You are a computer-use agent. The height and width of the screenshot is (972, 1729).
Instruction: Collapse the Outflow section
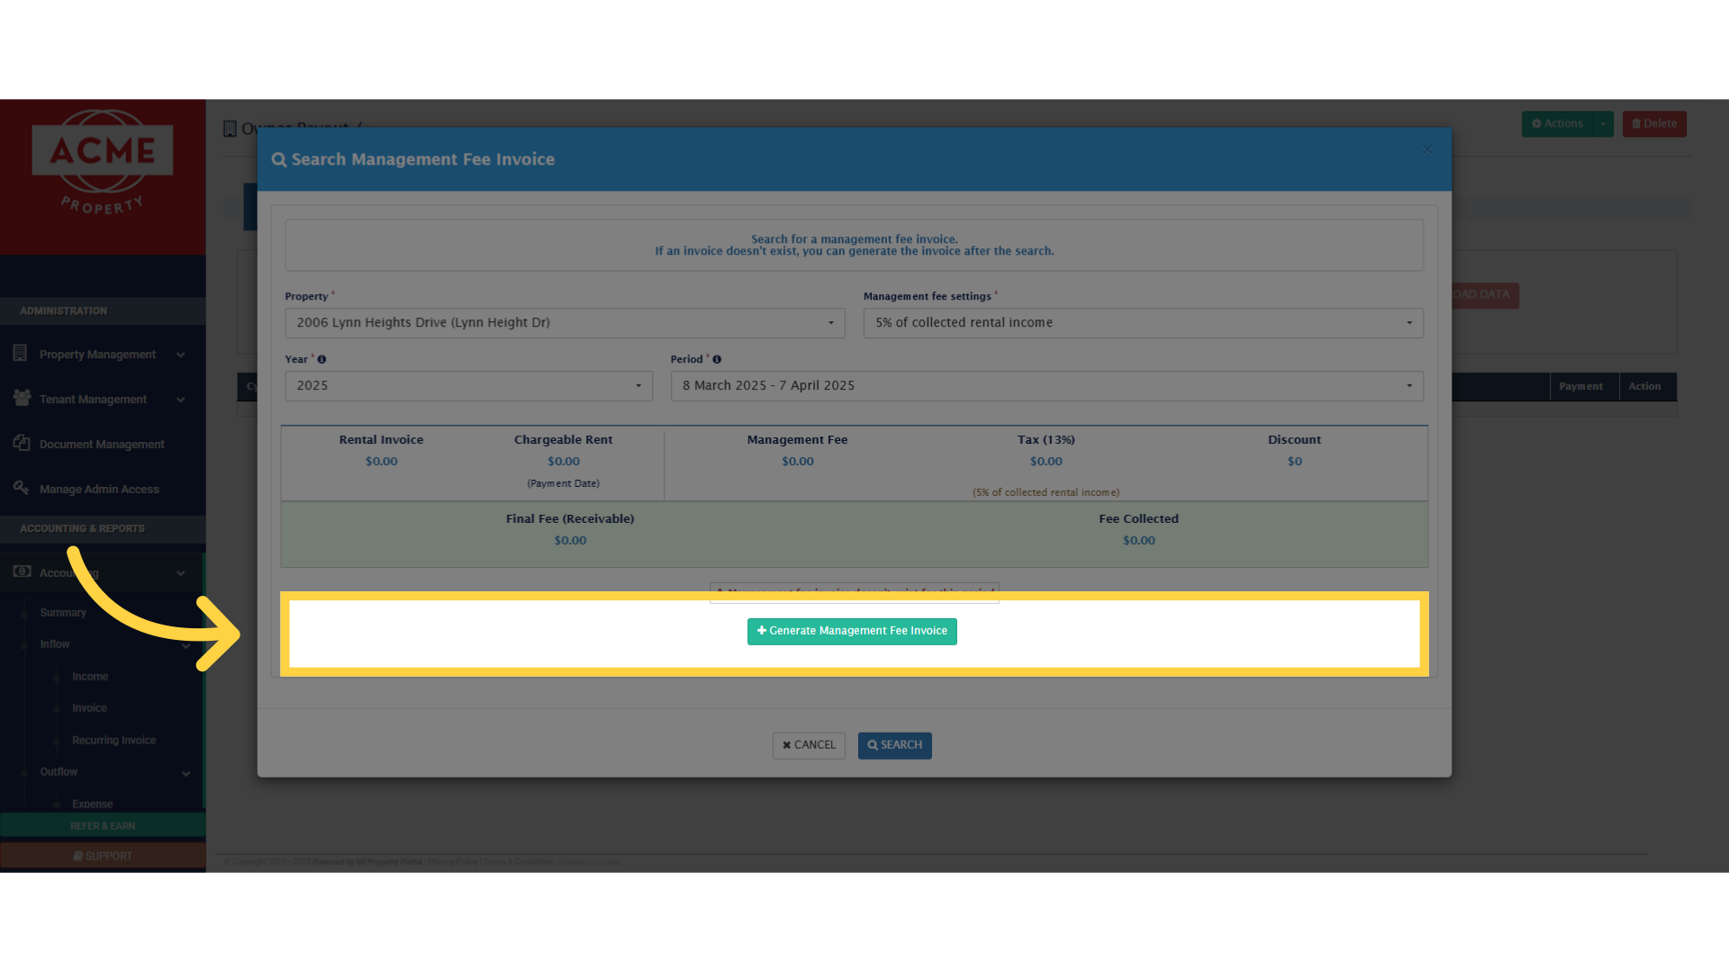point(186,773)
